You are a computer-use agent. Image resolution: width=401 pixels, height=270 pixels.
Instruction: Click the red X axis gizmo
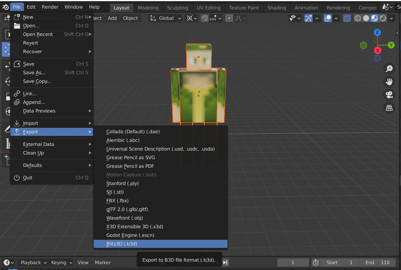click(378, 50)
